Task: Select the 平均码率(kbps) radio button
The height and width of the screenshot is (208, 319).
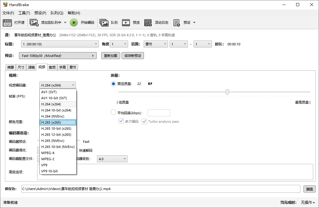Action: 113,112
